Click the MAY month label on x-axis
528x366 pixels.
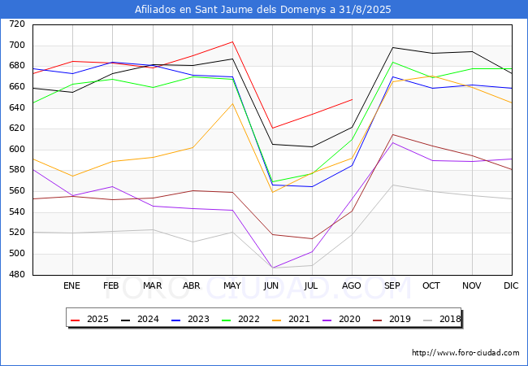click(x=232, y=286)
